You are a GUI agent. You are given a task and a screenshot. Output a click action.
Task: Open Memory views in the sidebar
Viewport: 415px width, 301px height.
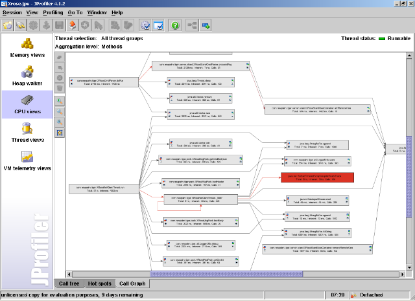point(27,48)
